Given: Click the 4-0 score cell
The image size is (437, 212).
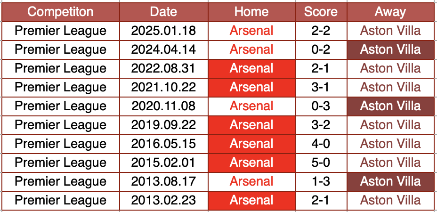Looking at the screenshot, I should [x=321, y=144].
